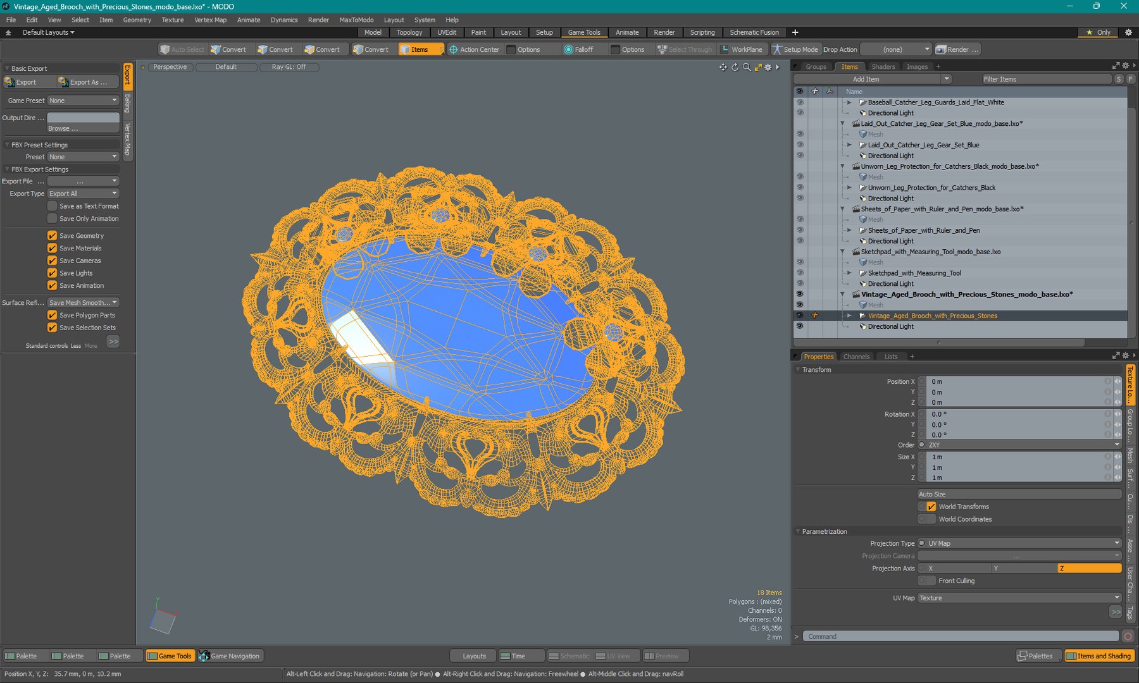Click the viewport pan move icon
Screen dimensions: 1139x683
click(723, 67)
